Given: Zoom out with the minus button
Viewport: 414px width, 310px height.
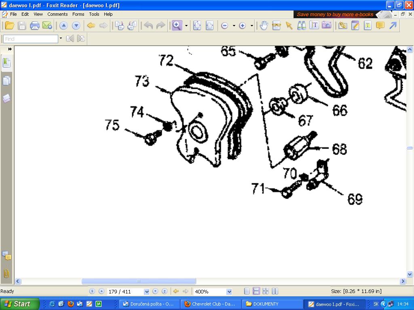Looking at the screenshot, I should point(225,25).
